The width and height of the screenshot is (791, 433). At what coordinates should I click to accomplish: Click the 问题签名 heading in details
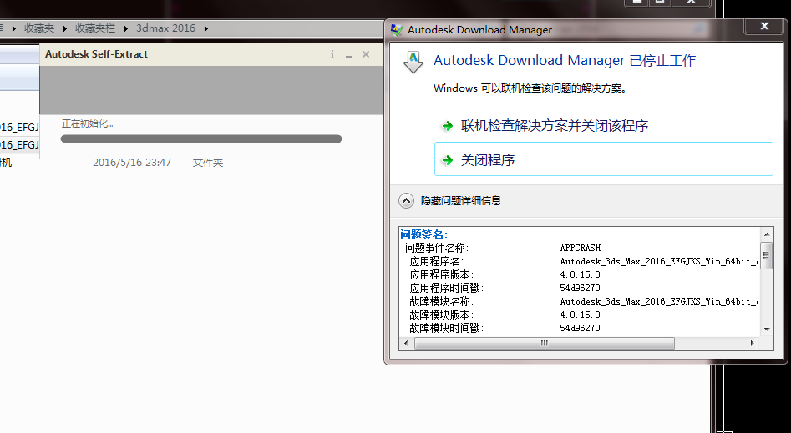pos(423,234)
